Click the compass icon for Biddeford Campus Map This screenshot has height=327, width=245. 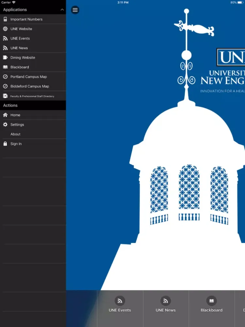(5, 86)
